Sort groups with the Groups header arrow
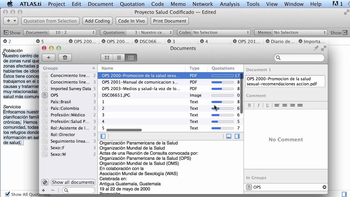350x197 pixels. [x=94, y=68]
